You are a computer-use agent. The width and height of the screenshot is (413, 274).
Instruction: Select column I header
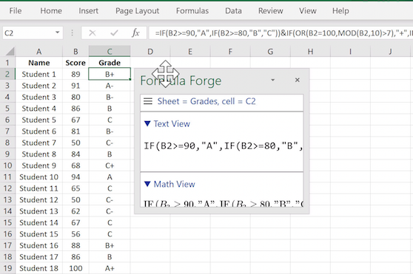point(350,52)
